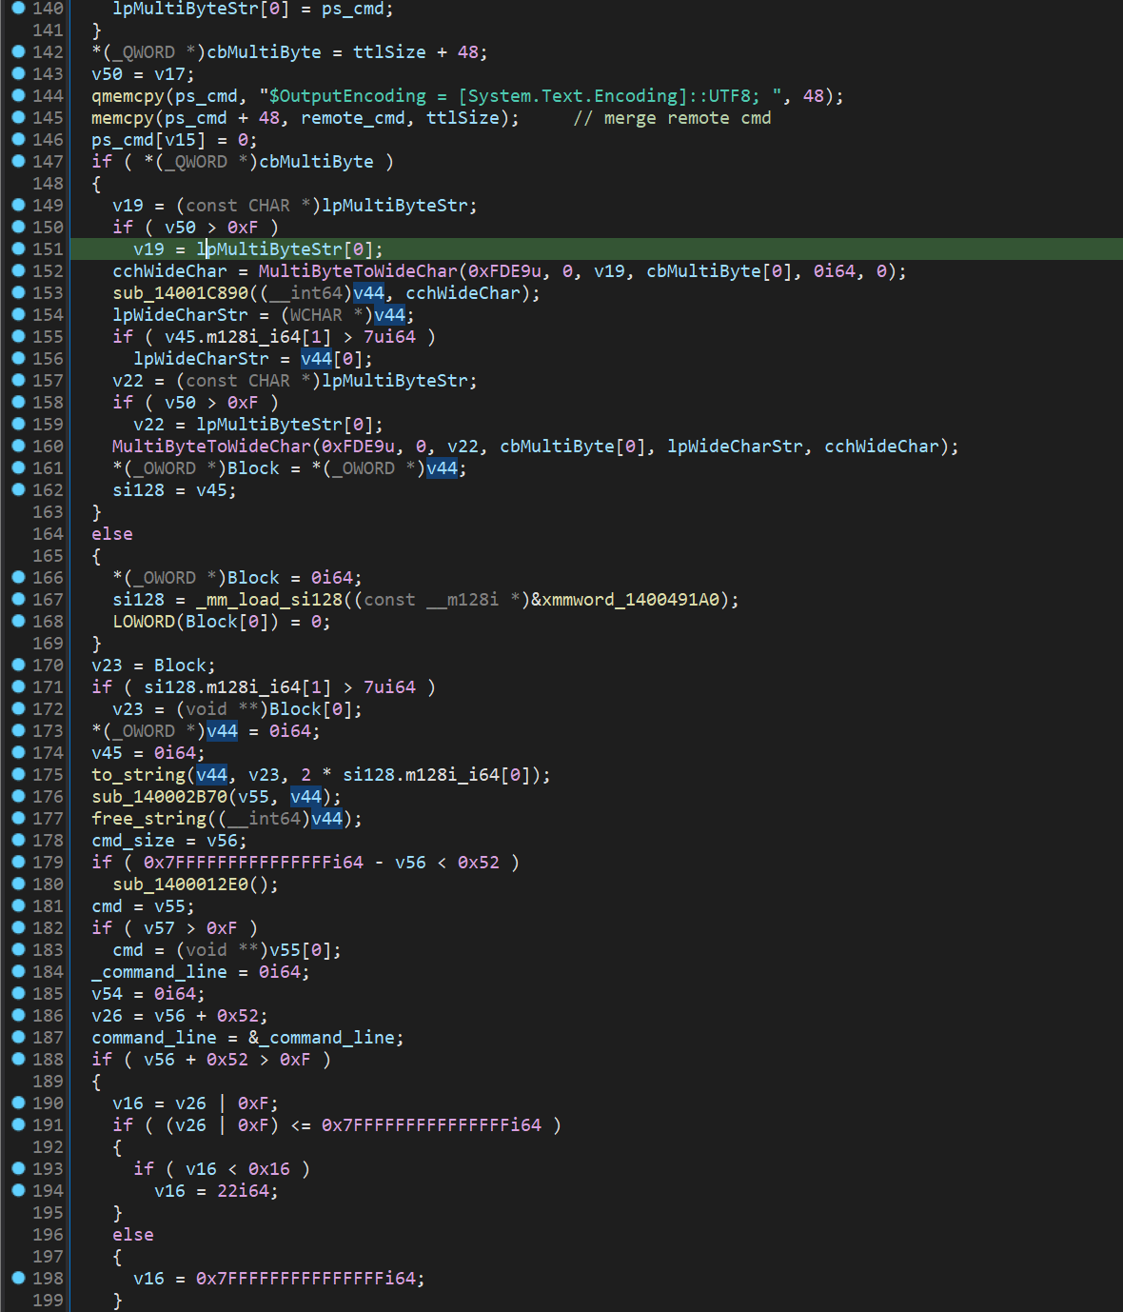The image size is (1123, 1312).
Task: Click the $OutputEncoding string literal
Action: [524, 96]
